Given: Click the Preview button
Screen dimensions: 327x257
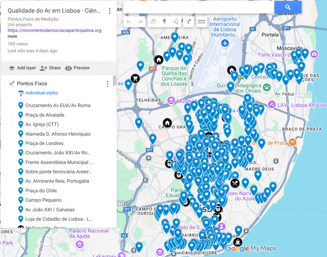Looking at the screenshot, I should point(77,68).
